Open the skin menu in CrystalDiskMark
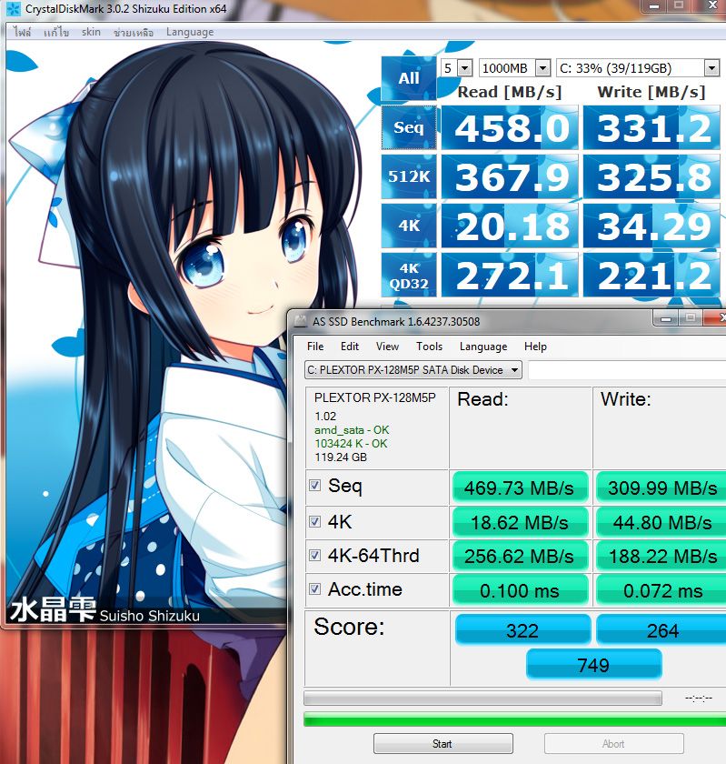The width and height of the screenshot is (726, 764). (91, 32)
